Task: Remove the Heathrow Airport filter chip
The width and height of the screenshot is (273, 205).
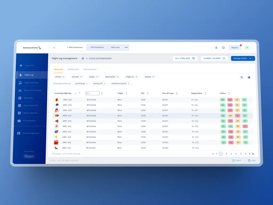Action: (129, 84)
